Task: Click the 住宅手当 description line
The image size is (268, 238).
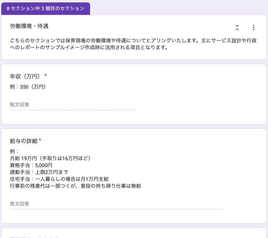Action: (59, 179)
